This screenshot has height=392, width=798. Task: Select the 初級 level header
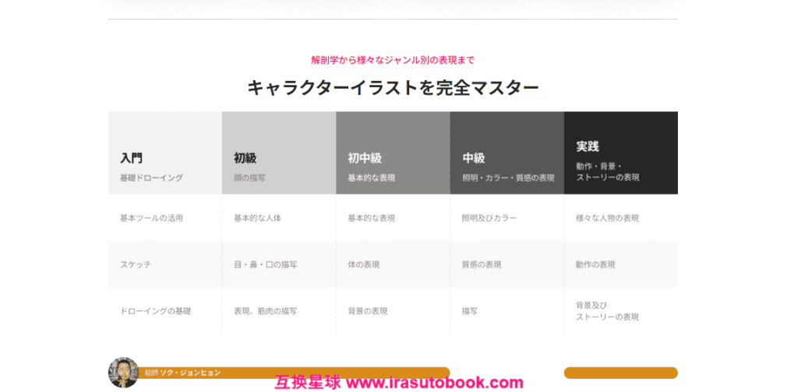pos(279,154)
